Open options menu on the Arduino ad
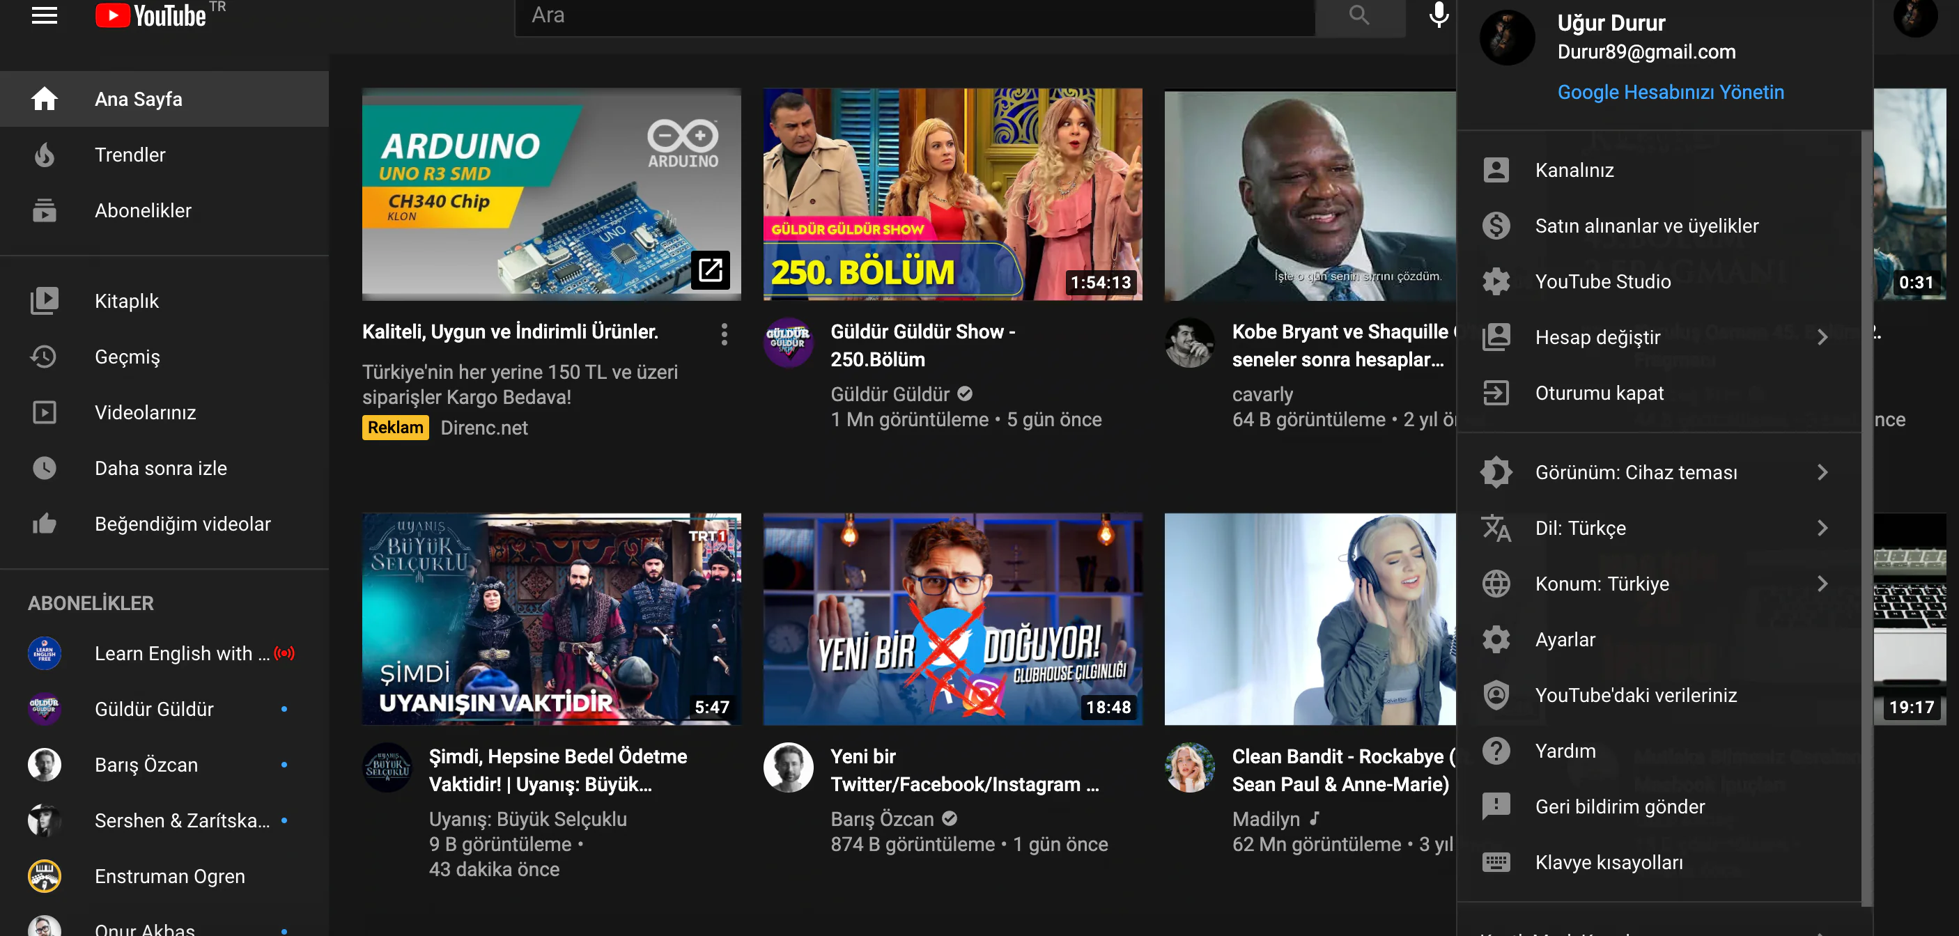Viewport: 1959px width, 936px height. pos(723,334)
